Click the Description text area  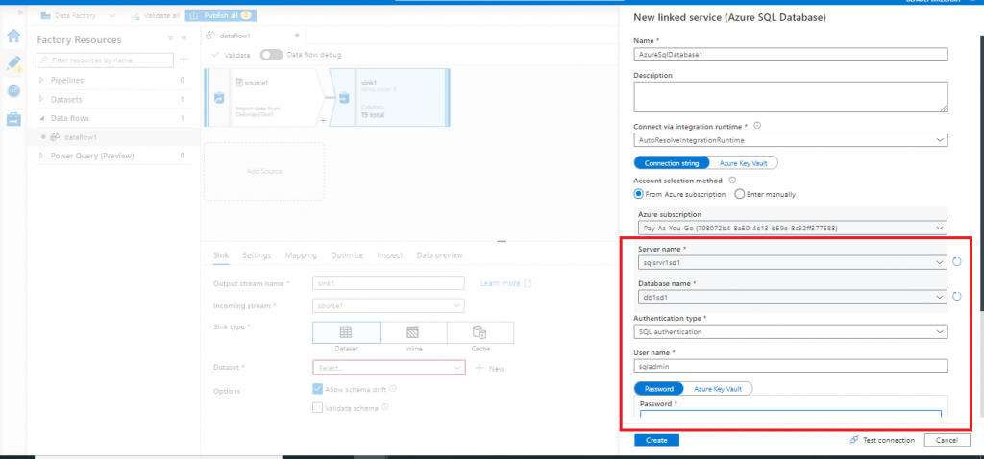click(x=791, y=97)
